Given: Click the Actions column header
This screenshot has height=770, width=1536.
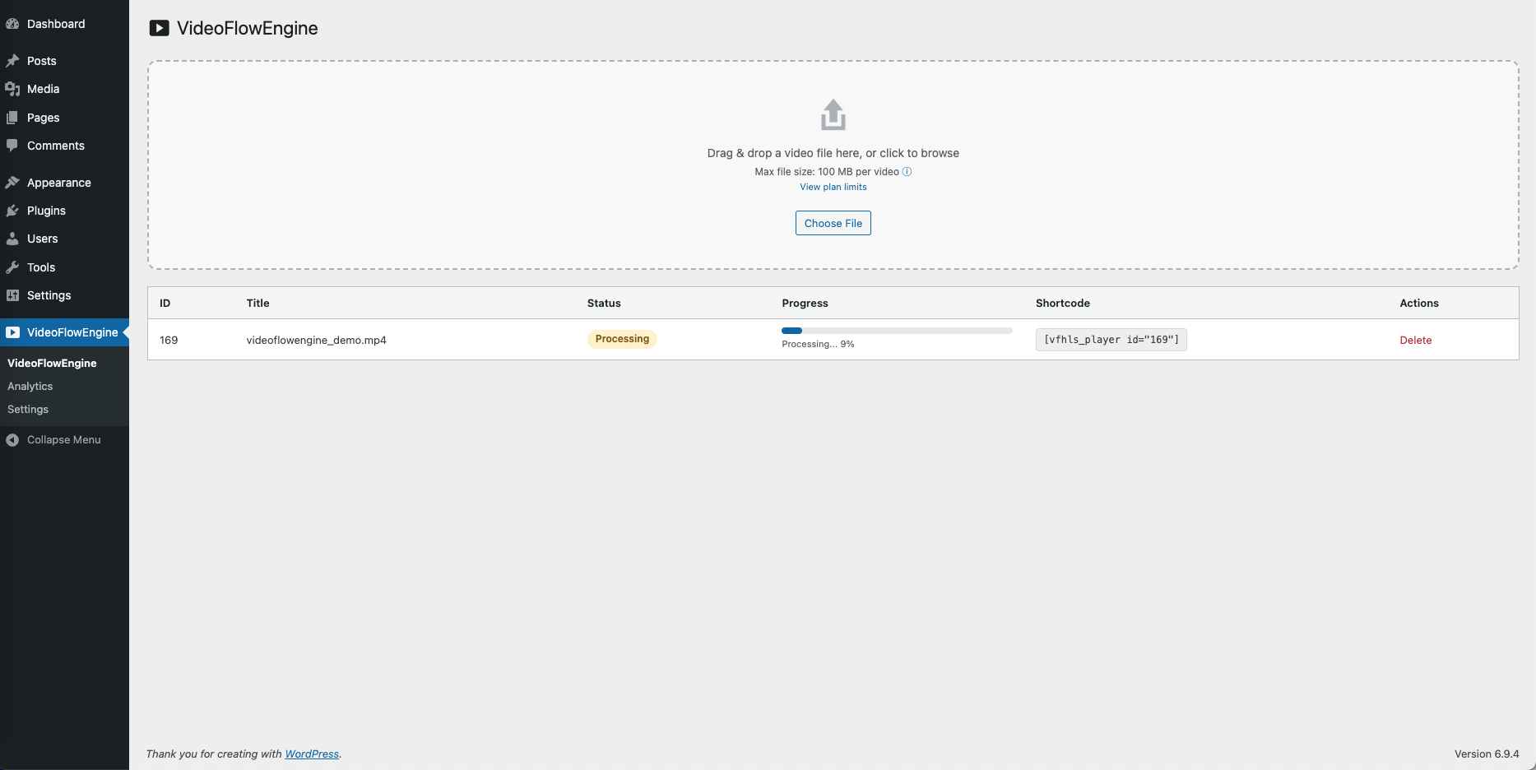Looking at the screenshot, I should (1419, 303).
